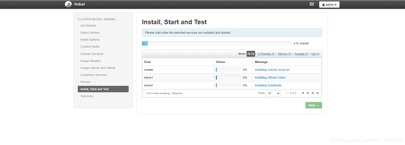The height and width of the screenshot is (145, 405).
Task: Click the 4 % overall text
Action: (x=301, y=43)
